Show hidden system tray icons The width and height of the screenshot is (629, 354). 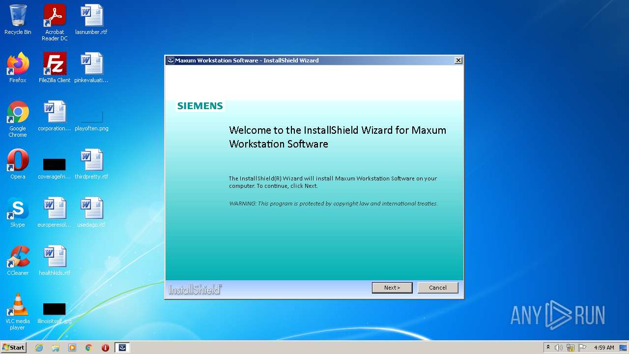tap(548, 348)
